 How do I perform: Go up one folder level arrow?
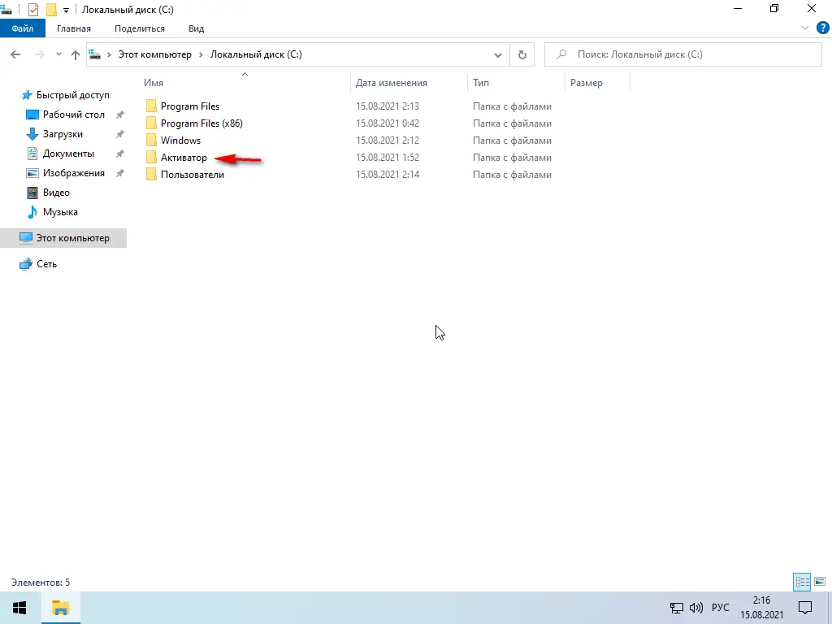(x=76, y=54)
